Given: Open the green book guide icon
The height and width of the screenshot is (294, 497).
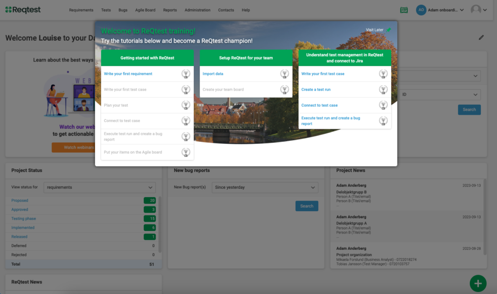Looking at the screenshot, I should 404,10.
